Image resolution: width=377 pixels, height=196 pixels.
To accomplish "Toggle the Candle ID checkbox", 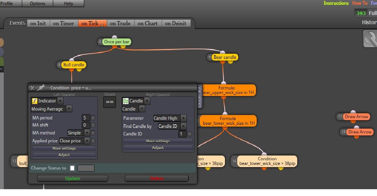I will click(x=190, y=134).
